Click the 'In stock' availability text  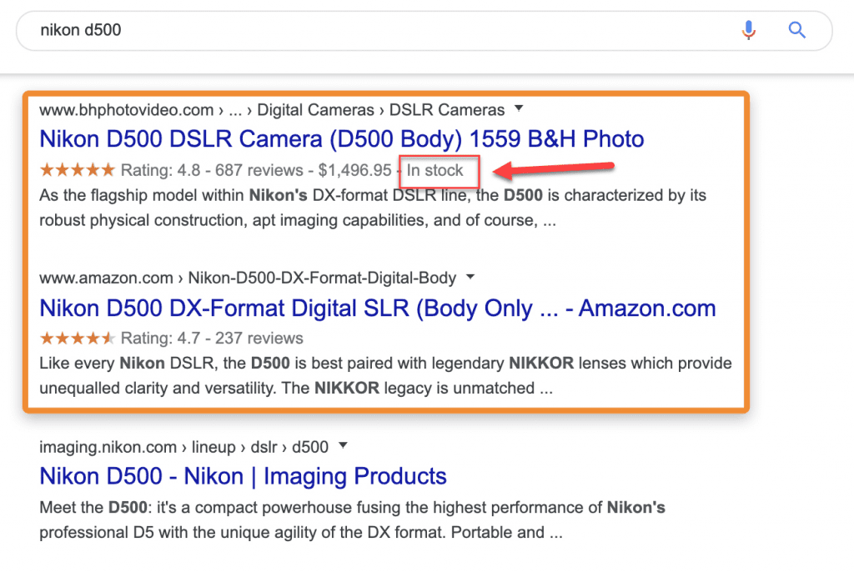[x=435, y=170]
